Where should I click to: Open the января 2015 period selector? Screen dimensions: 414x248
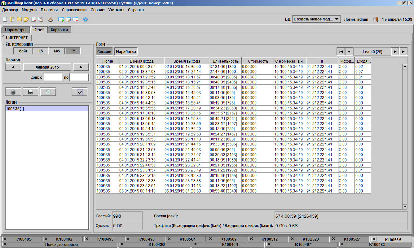[47, 67]
